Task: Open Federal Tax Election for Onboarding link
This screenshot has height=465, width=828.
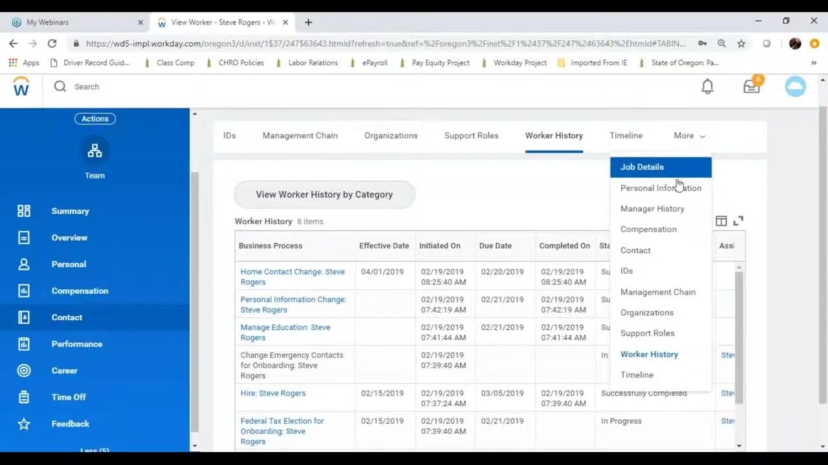Action: click(x=282, y=431)
